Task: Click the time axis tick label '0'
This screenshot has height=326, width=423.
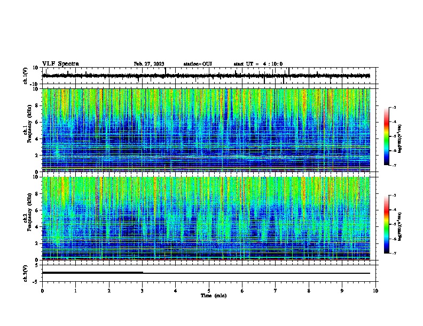Action: (x=42, y=291)
